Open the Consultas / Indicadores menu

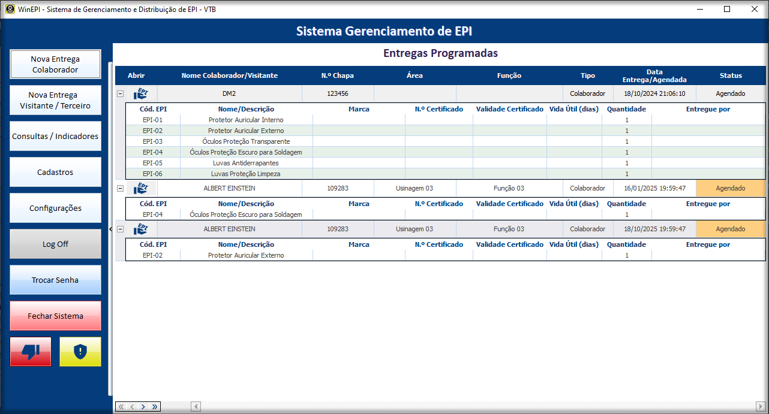click(55, 136)
